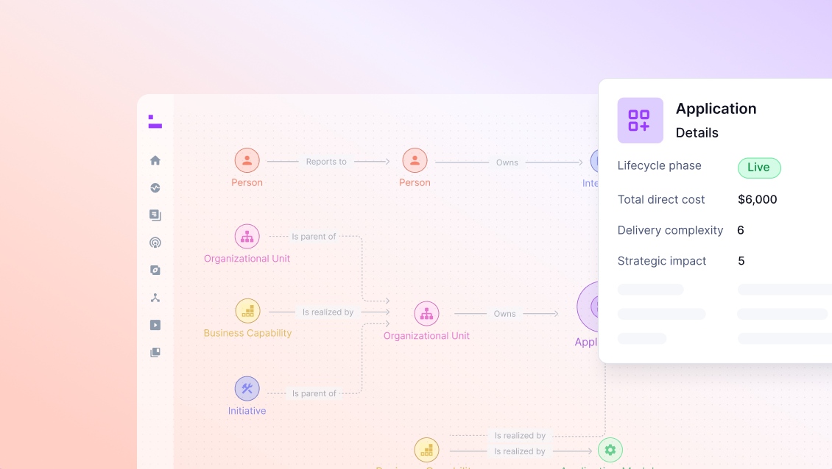Click the Initiative node icon
This screenshot has height=469, width=832.
(247, 388)
